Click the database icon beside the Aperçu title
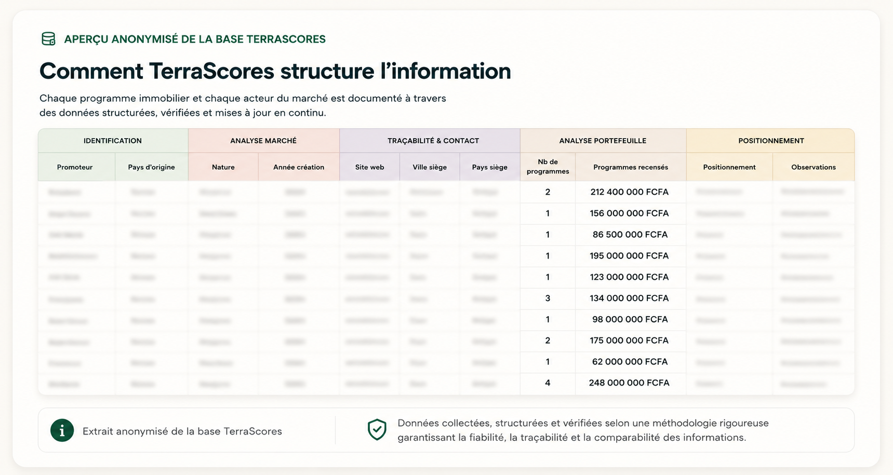Image resolution: width=893 pixels, height=475 pixels. tap(48, 39)
